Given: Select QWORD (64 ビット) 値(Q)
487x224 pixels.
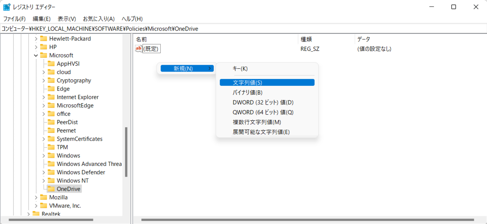Looking at the screenshot, I should coord(267,112).
